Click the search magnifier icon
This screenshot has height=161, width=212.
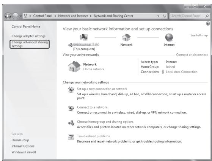(207, 16)
